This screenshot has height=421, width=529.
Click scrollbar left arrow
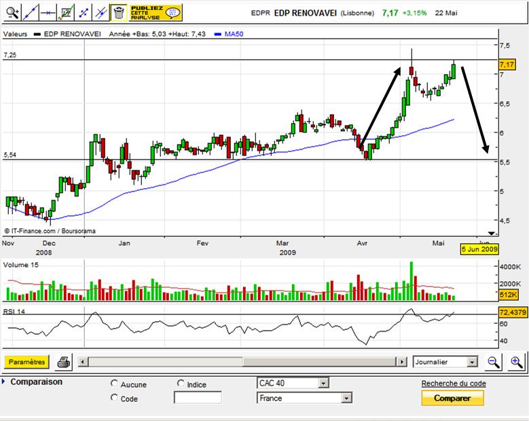click(83, 362)
